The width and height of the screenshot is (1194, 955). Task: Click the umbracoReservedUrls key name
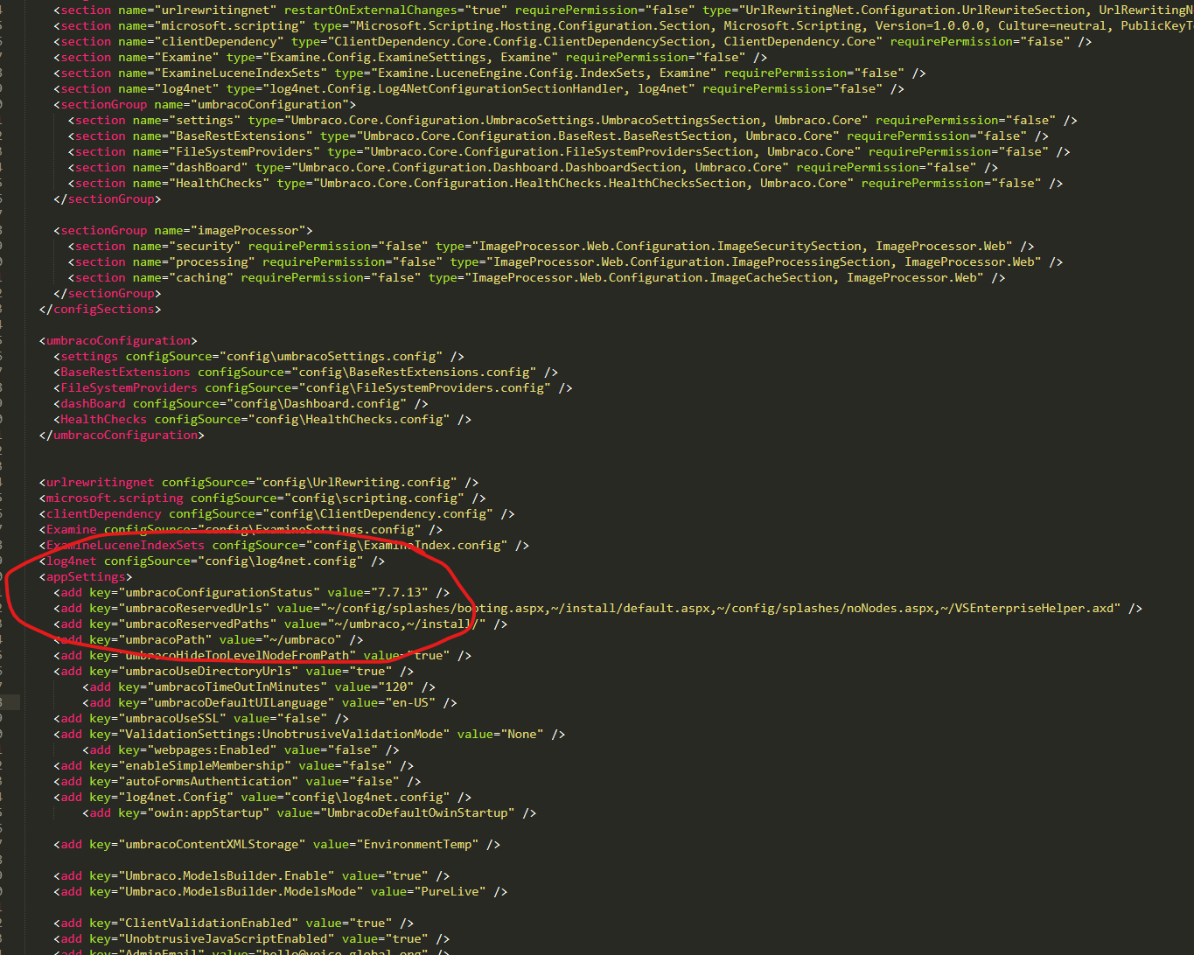pyautogui.click(x=197, y=608)
